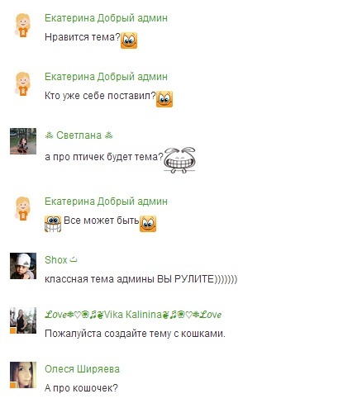Click the smiley emoji after 'Кто уже себе поставил?'

click(x=164, y=99)
